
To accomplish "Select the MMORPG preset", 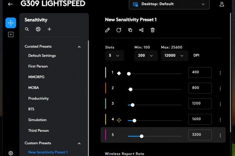I will pos(36,77).
